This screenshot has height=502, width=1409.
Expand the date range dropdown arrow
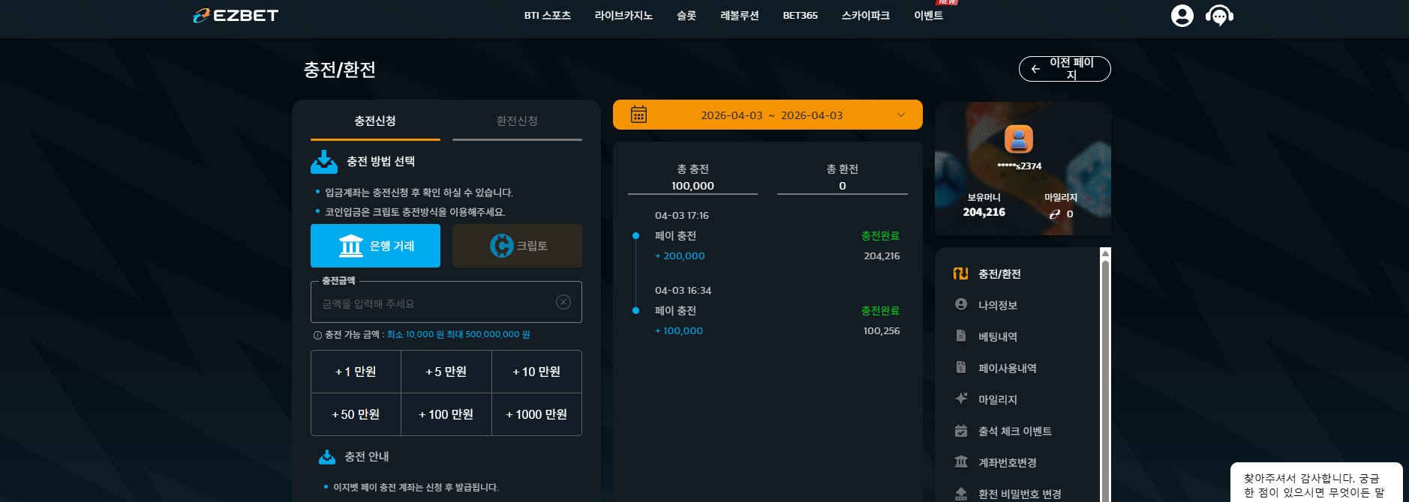(901, 115)
